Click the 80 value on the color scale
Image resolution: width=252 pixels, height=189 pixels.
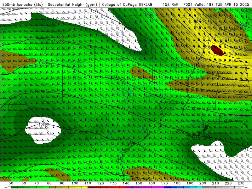click(x=49, y=183)
